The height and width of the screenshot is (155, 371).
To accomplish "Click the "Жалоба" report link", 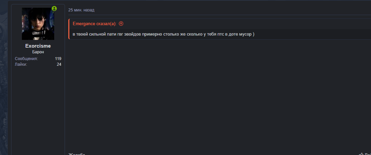I will coord(77,154).
